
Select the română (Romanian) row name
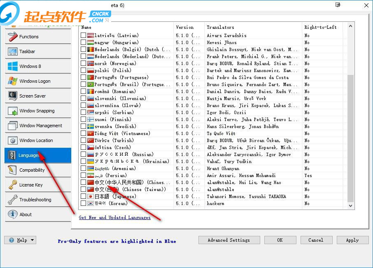pyautogui.click(x=115, y=91)
